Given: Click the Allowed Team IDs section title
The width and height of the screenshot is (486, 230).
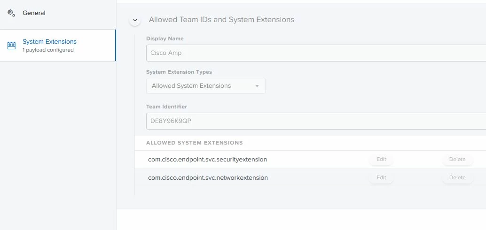Looking at the screenshot, I should coord(221,20).
